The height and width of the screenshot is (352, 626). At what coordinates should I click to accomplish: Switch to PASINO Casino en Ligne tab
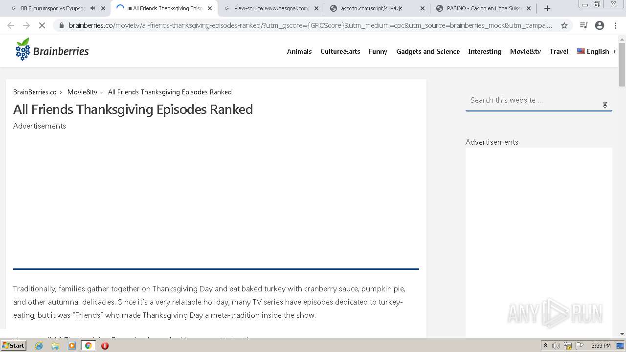tap(484, 8)
